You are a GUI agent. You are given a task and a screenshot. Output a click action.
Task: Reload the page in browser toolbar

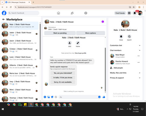(11, 7)
